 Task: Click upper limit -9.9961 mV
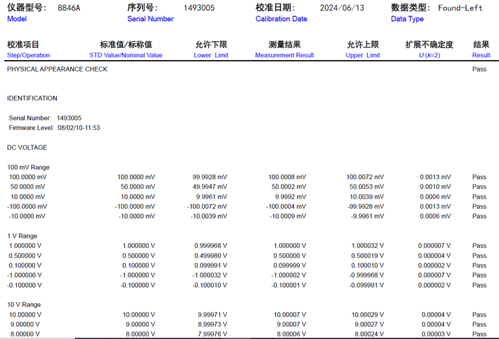[367, 216]
